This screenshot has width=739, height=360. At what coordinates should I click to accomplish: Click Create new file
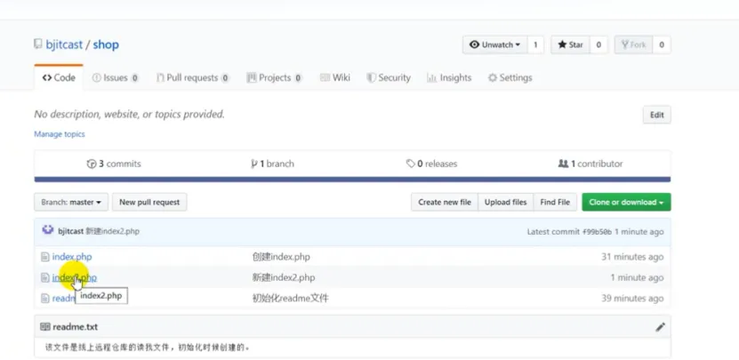pyautogui.click(x=445, y=202)
